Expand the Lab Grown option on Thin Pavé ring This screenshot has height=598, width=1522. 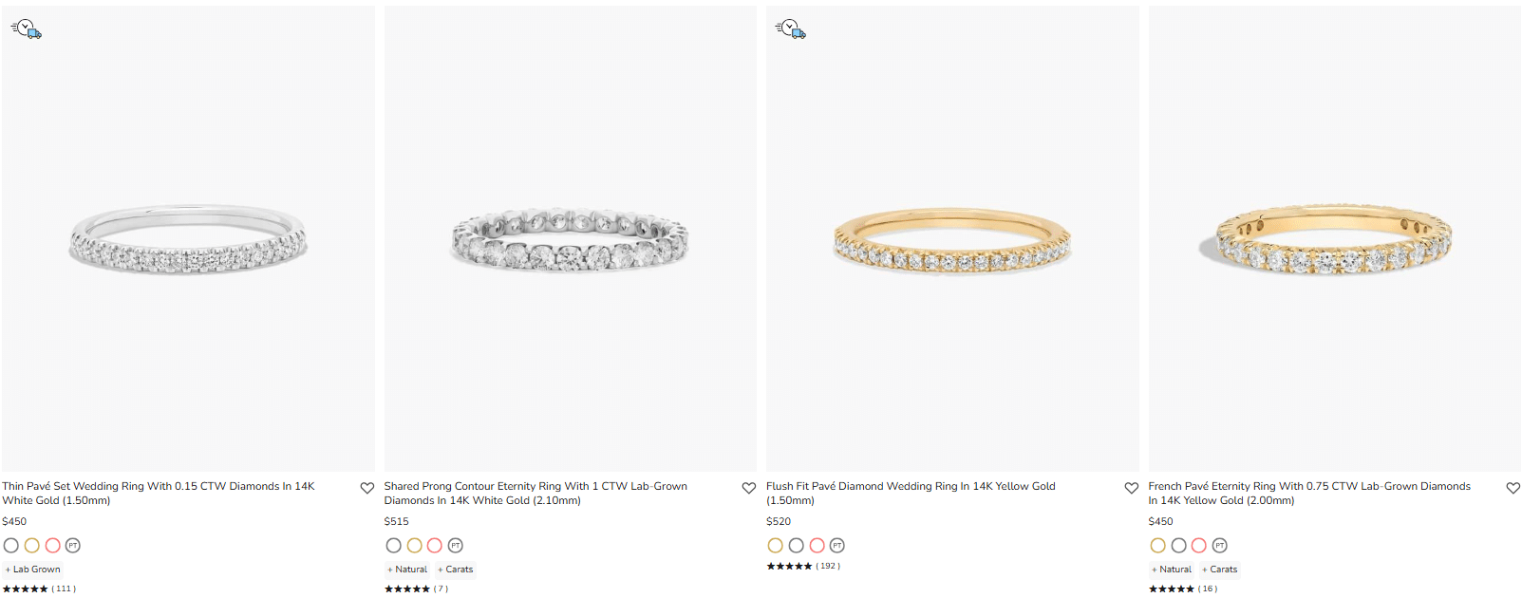coord(32,569)
